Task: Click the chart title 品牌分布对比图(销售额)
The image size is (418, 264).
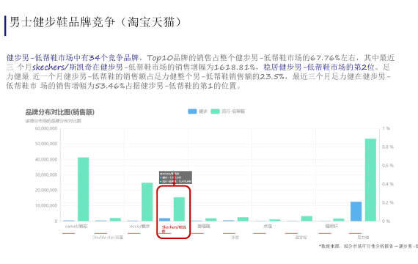Action: [59, 112]
